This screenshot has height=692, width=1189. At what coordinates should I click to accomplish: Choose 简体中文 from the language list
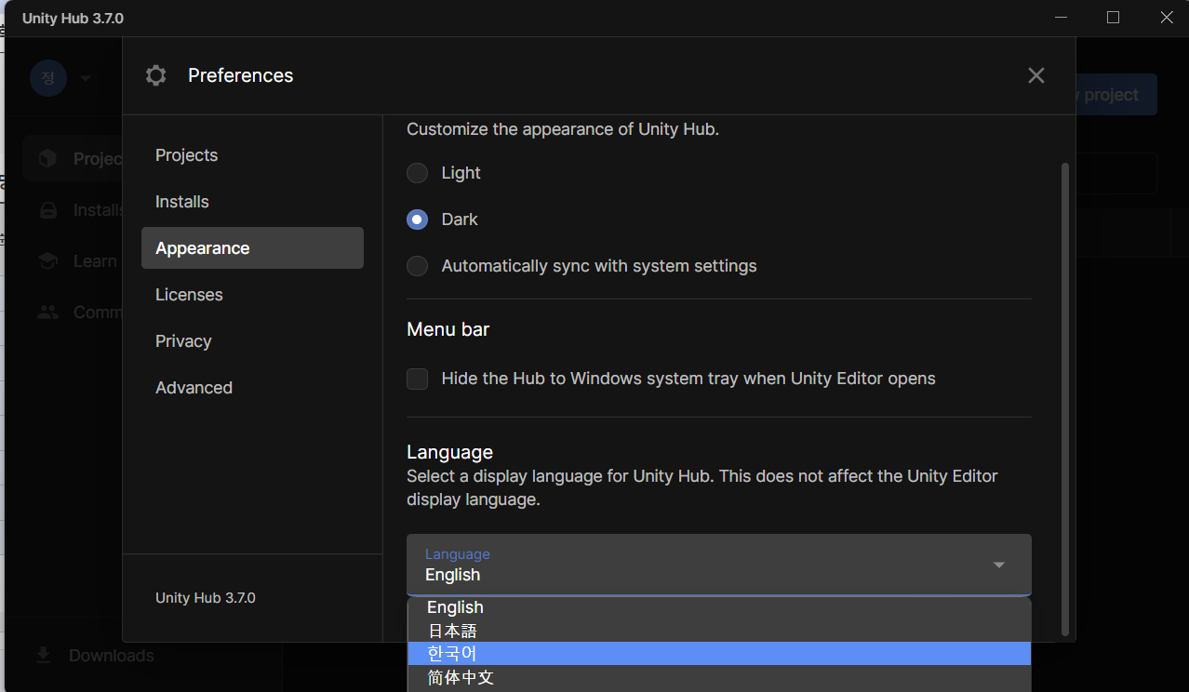click(719, 678)
